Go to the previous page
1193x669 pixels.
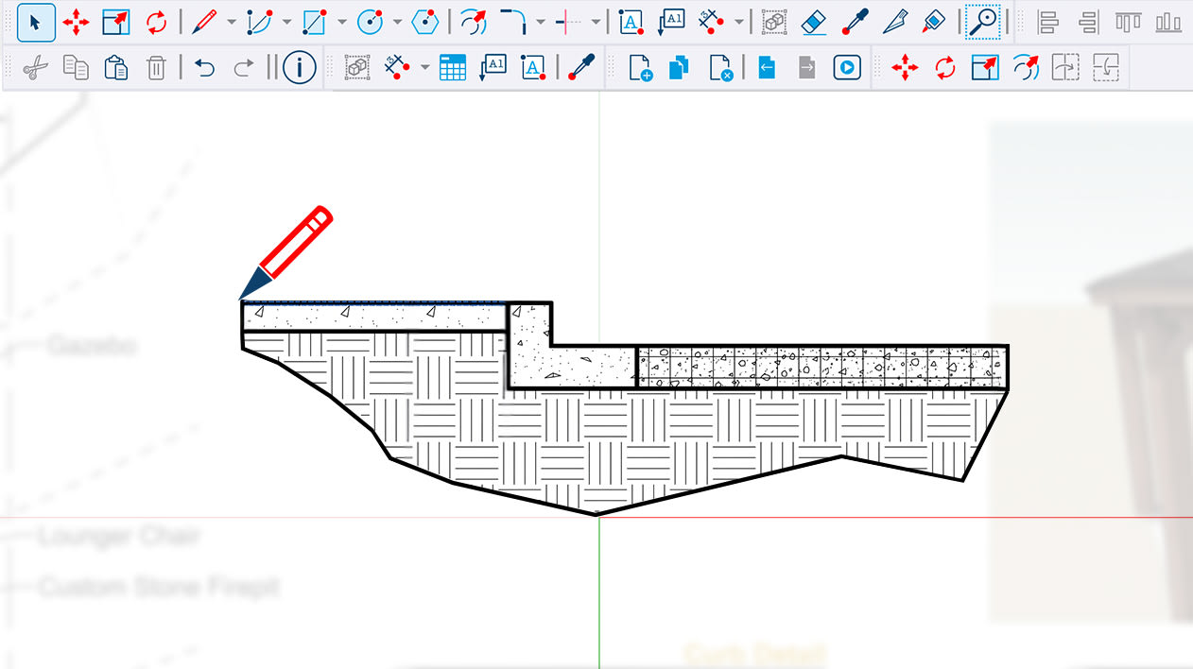pyautogui.click(x=767, y=68)
